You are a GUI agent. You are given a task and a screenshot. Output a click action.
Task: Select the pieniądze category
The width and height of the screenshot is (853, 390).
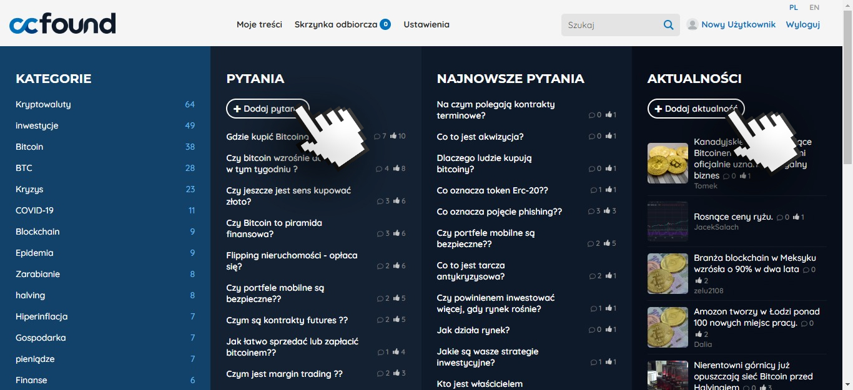pos(35,359)
